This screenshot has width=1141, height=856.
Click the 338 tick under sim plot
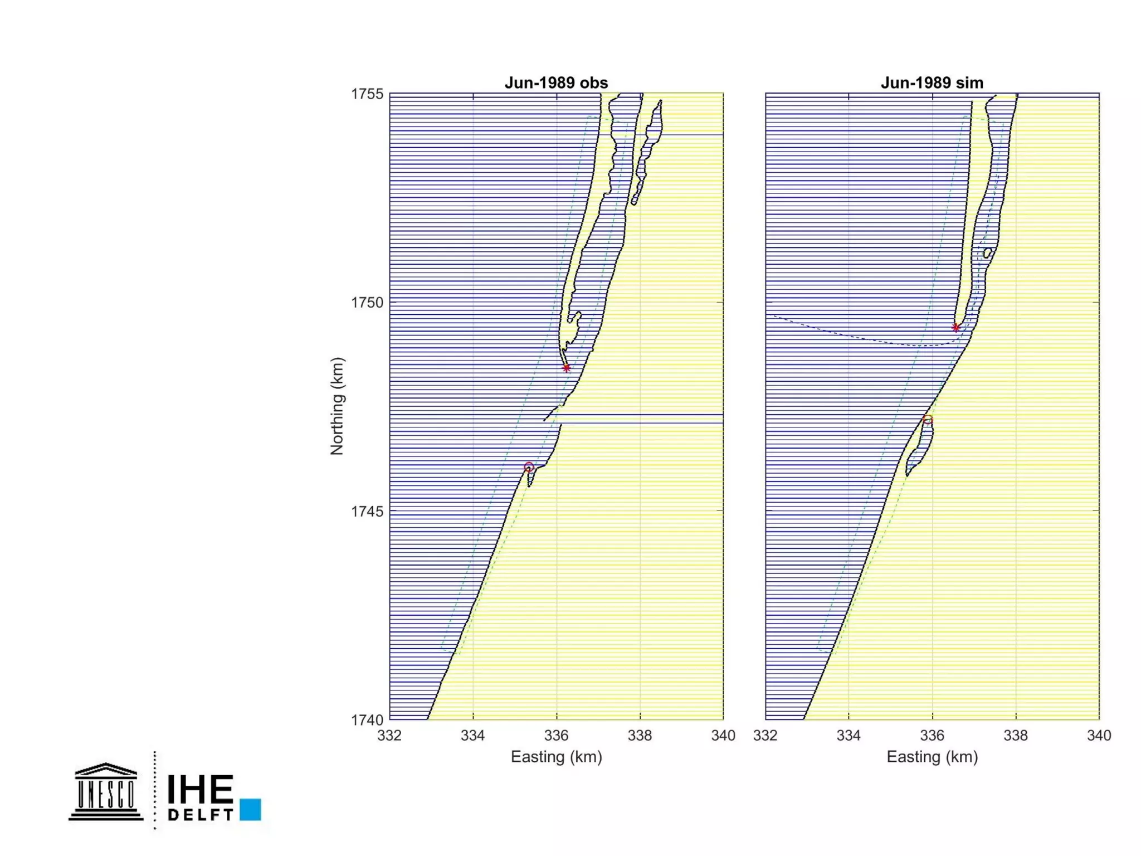[x=1016, y=736]
